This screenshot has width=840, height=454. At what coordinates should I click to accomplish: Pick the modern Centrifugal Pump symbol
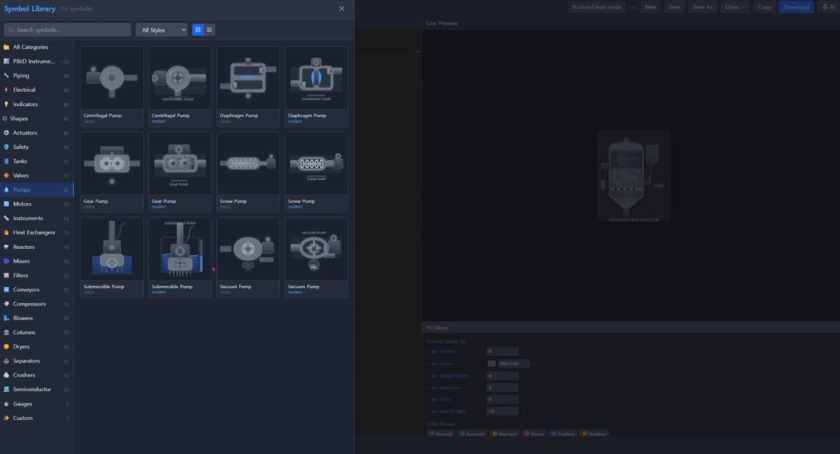[x=180, y=86]
